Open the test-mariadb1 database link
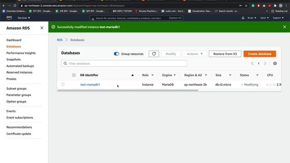The image size is (290, 163). tap(90, 85)
